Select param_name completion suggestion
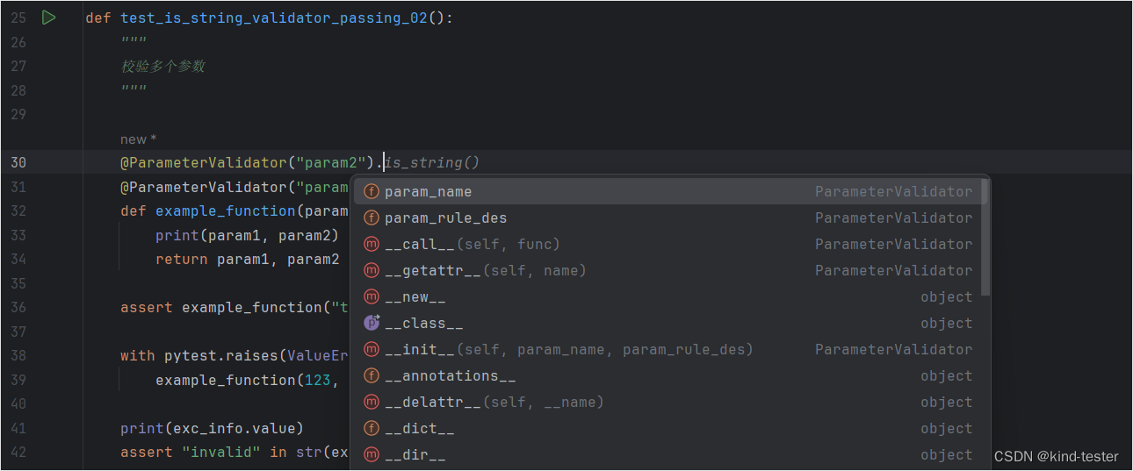 [x=670, y=191]
